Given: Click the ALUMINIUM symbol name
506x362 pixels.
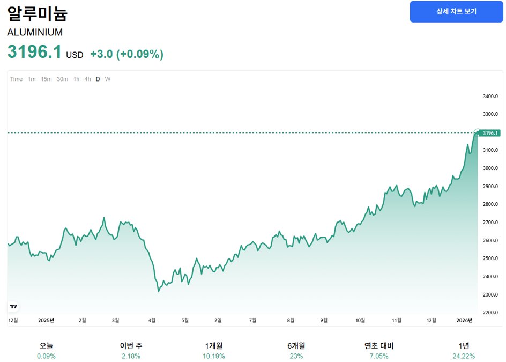Looking at the screenshot, I should (35, 32).
